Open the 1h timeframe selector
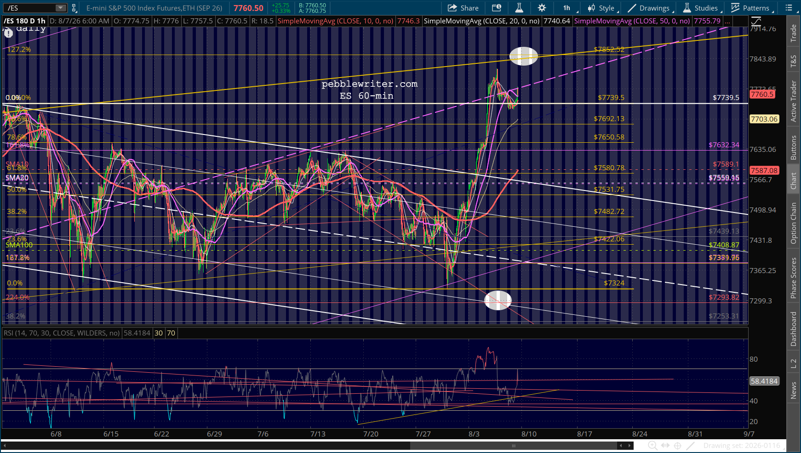This screenshot has width=801, height=453. pos(567,8)
